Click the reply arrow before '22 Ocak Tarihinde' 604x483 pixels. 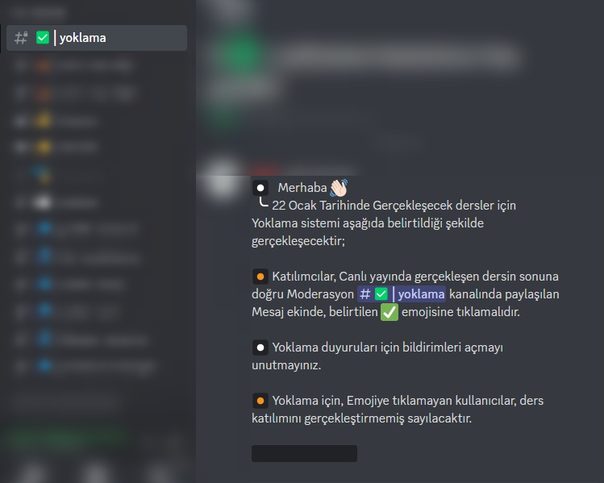pyautogui.click(x=264, y=202)
